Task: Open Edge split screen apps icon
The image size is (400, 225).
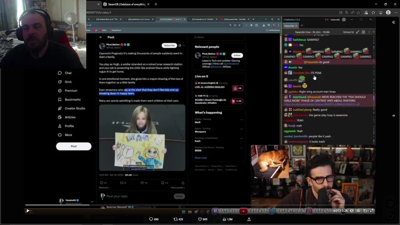Action: (341, 12)
